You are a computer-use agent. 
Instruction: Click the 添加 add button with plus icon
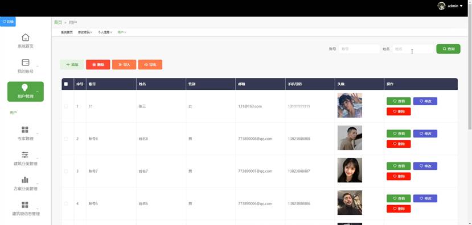(72, 65)
